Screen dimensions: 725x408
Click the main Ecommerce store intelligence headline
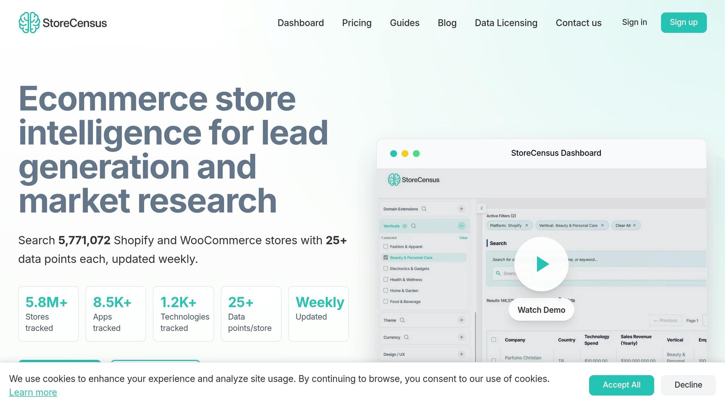pyautogui.click(x=173, y=149)
